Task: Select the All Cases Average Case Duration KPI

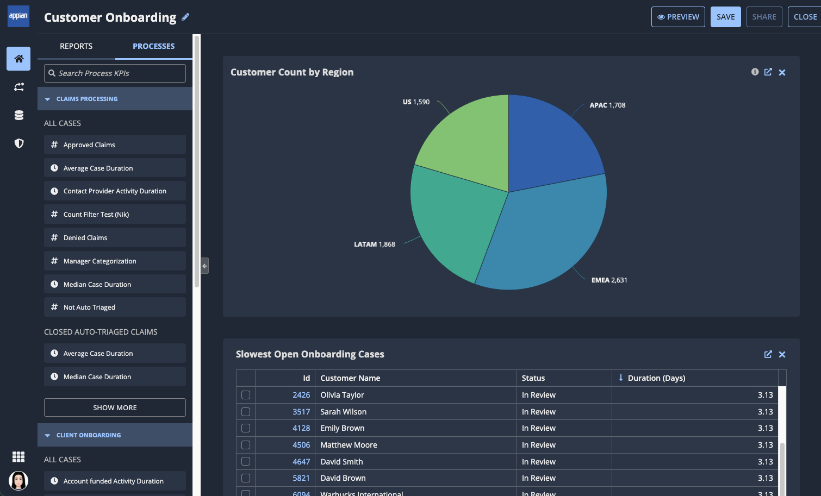Action: pyautogui.click(x=115, y=168)
